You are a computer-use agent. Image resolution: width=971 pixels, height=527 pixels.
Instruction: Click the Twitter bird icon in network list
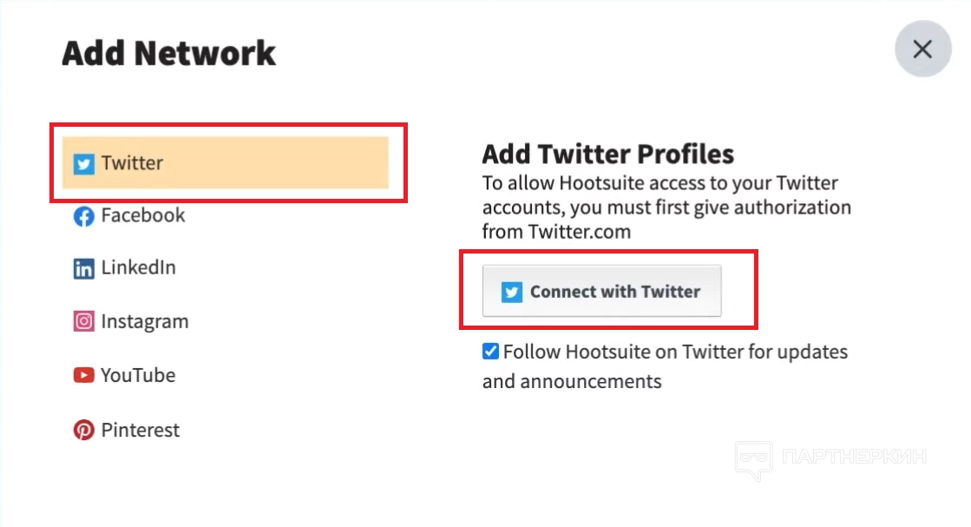coord(83,163)
